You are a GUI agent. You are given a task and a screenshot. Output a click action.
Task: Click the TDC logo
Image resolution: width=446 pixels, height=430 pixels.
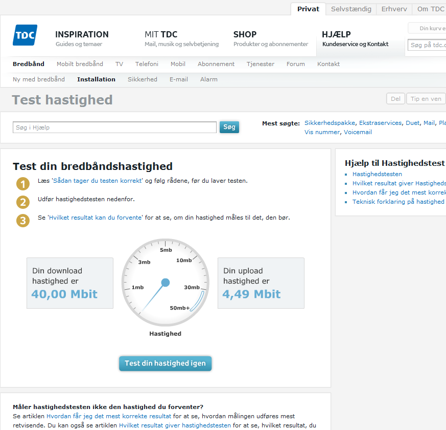[x=25, y=35]
